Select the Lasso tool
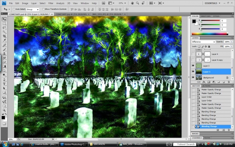Screen dimensions: 235x147 tap(4, 27)
